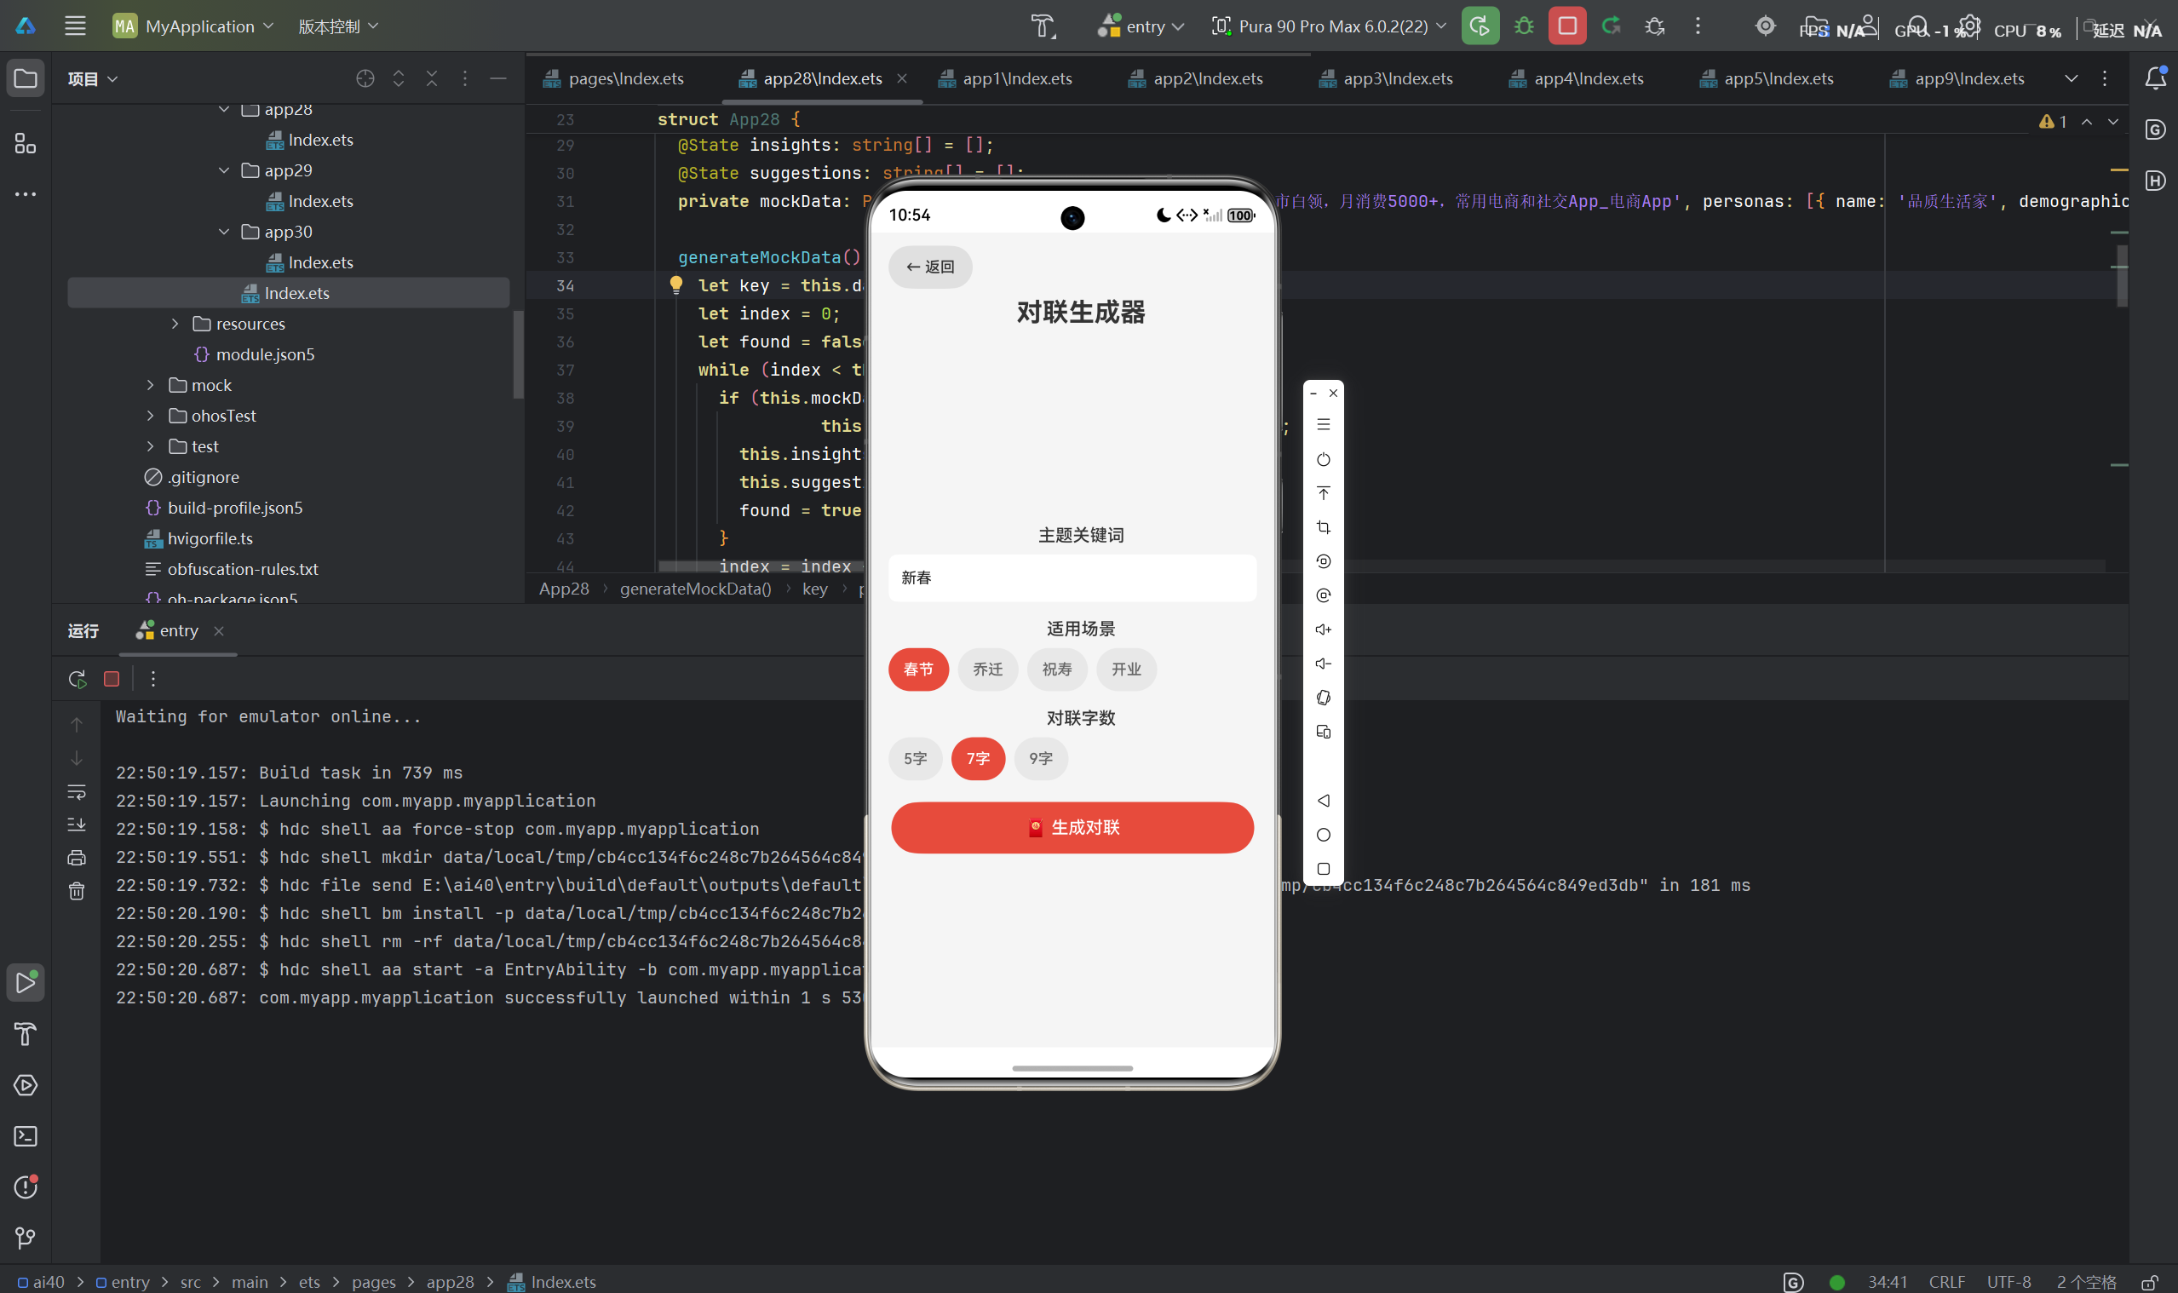The height and width of the screenshot is (1293, 2178).
Task: Clear console output with trash icon
Action: tap(77, 891)
